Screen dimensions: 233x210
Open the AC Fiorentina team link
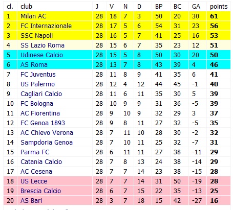point(40,113)
